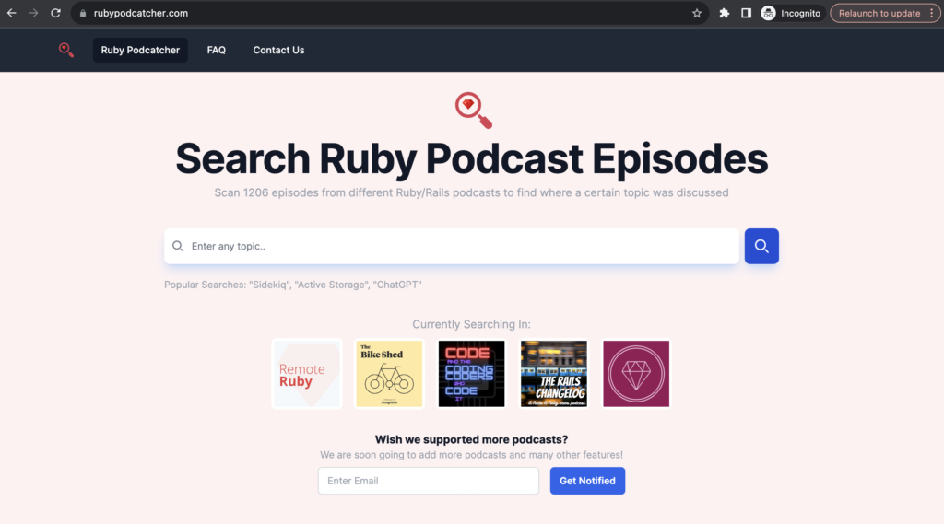This screenshot has height=524, width=944.
Task: Open Code and the Coding Coders cover
Action: (471, 374)
